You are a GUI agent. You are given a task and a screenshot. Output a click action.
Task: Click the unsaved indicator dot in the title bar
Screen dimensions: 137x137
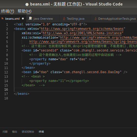[x=27, y=4]
